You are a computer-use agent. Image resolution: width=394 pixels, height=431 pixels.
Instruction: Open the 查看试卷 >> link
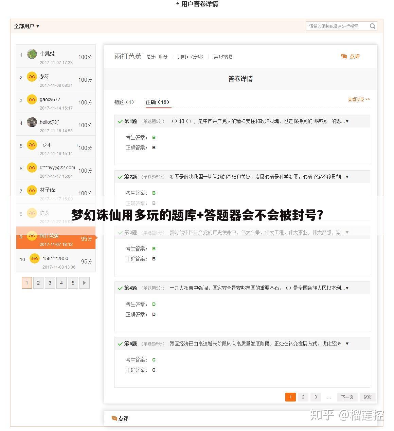point(359,99)
